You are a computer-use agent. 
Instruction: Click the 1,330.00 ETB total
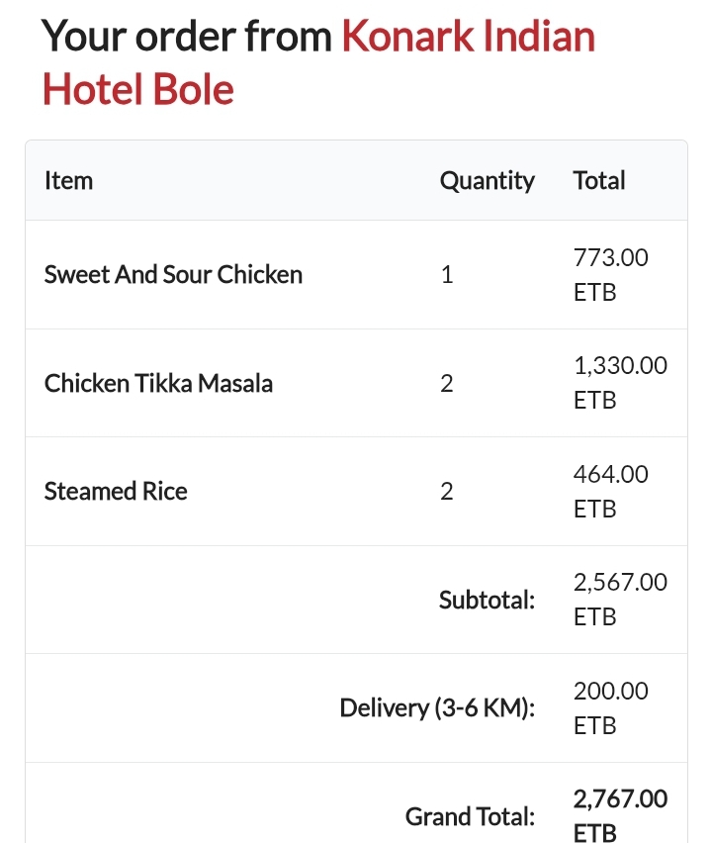[619, 383]
